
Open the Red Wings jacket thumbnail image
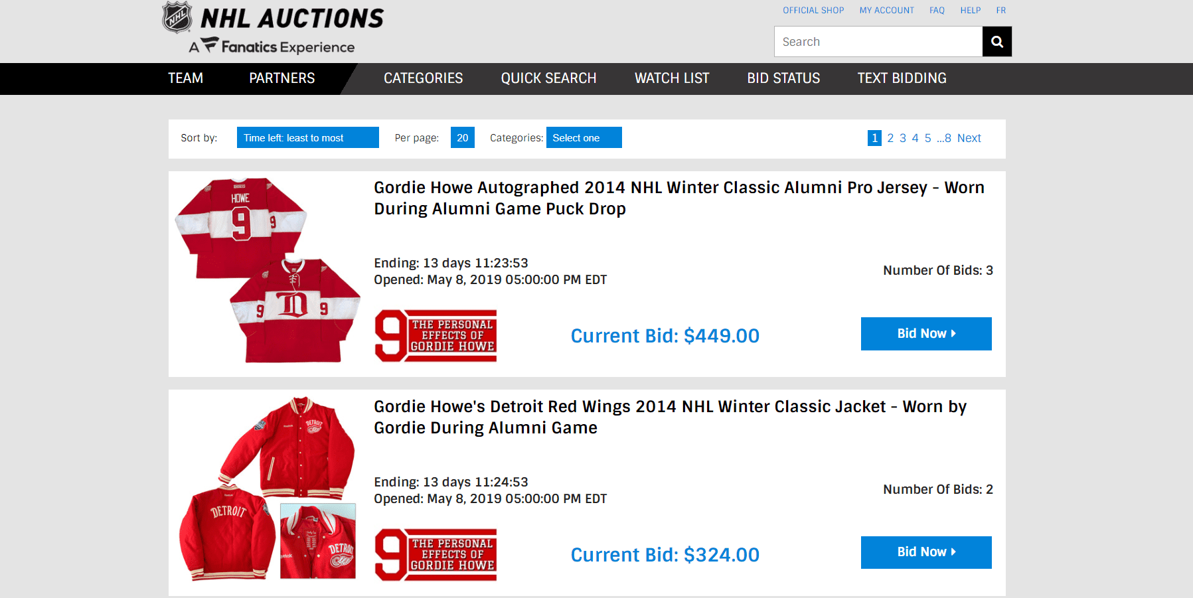268,489
